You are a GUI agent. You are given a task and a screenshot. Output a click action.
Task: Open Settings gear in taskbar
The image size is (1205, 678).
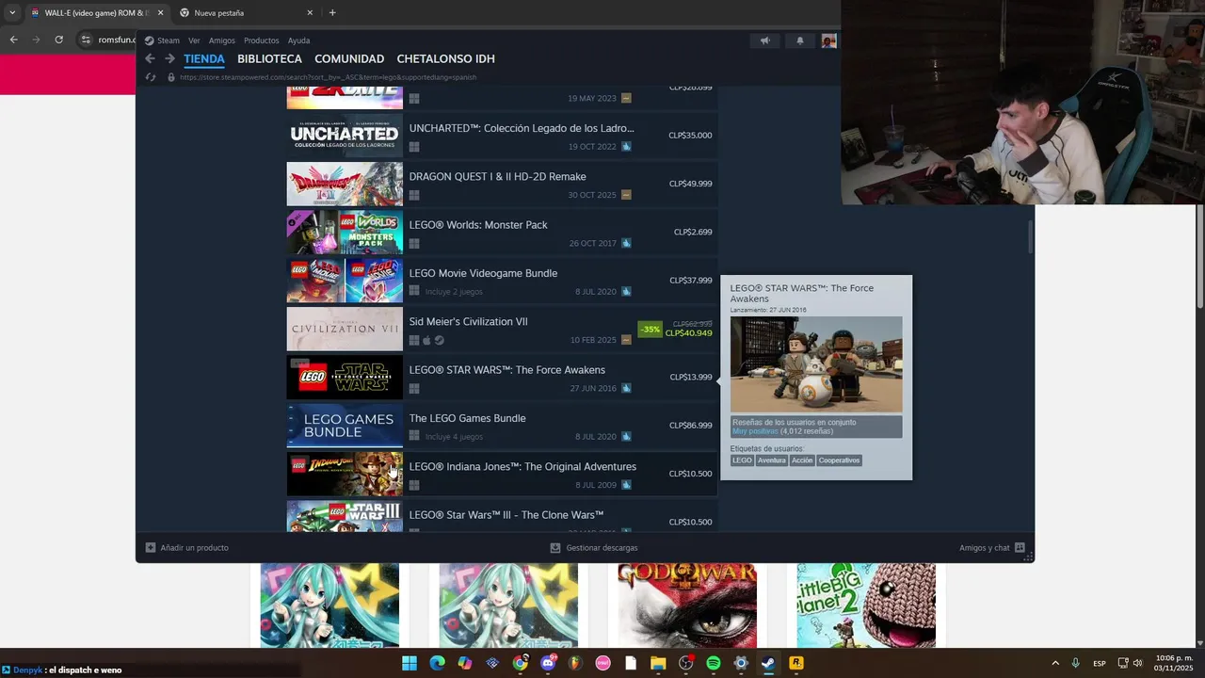(741, 663)
